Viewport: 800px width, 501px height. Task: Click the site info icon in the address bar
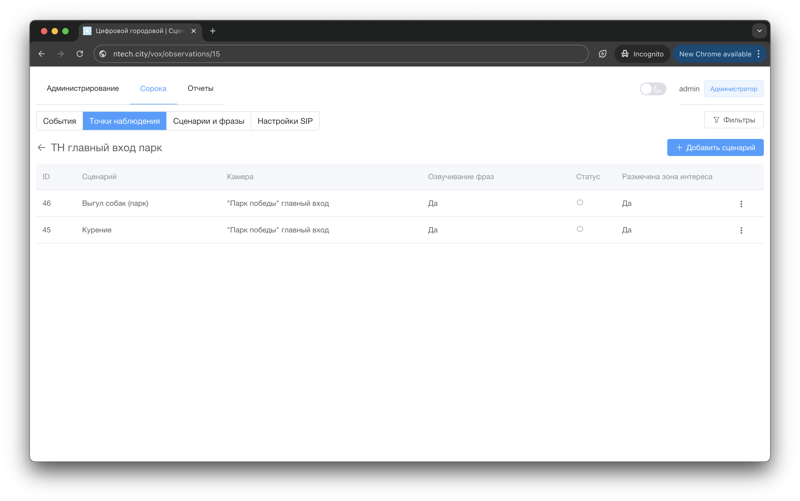tap(103, 54)
